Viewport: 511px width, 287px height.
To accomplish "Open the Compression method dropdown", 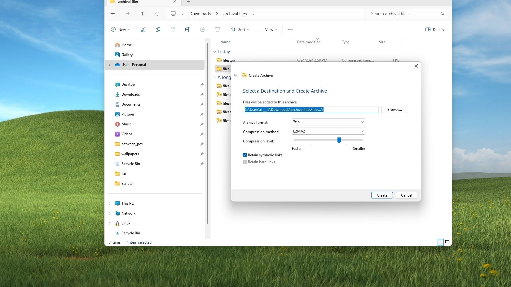I will [328, 131].
